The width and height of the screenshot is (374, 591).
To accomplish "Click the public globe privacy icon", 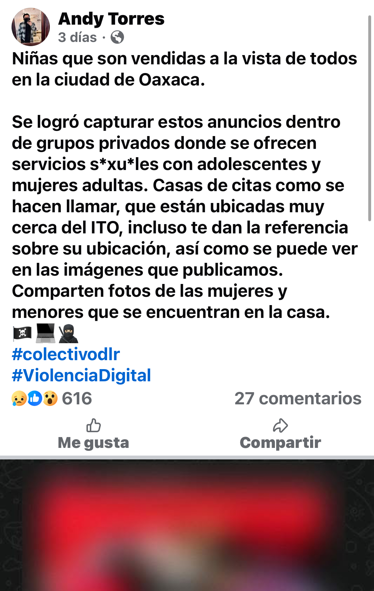I will point(117,37).
